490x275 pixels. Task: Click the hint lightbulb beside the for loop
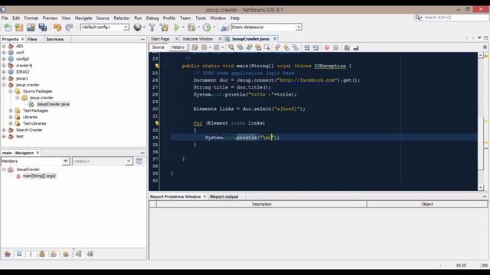(157, 123)
